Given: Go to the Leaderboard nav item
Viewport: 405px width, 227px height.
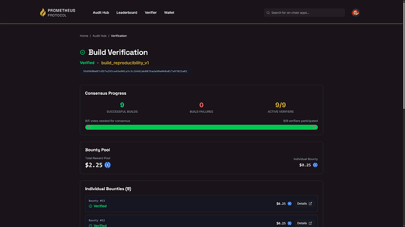Looking at the screenshot, I should click(x=127, y=13).
